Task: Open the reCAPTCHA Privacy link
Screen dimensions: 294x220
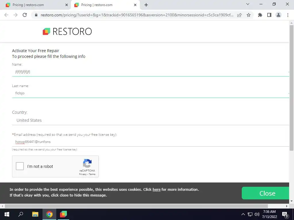Action: (x=83, y=174)
